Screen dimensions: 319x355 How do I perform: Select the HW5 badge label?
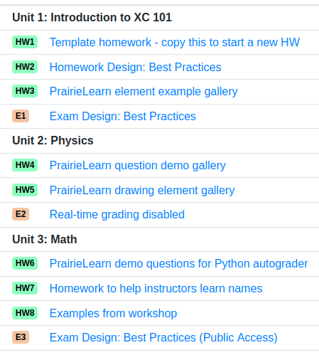[x=25, y=190]
